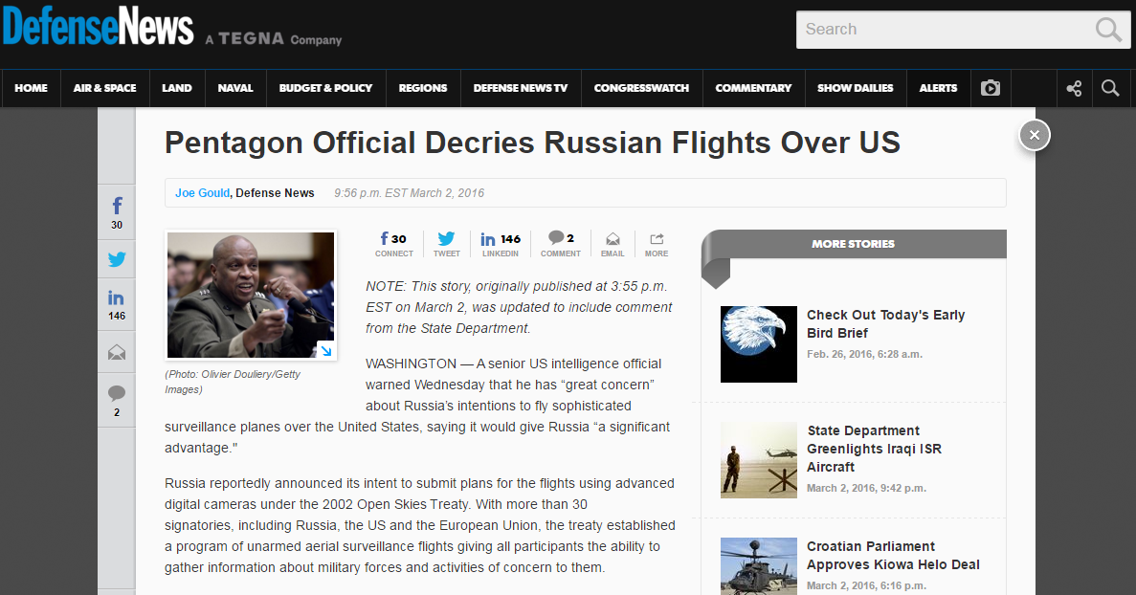Viewport: 1136px width, 595px height.
Task: Open the search icon in the navigation bar
Action: coord(1110,88)
